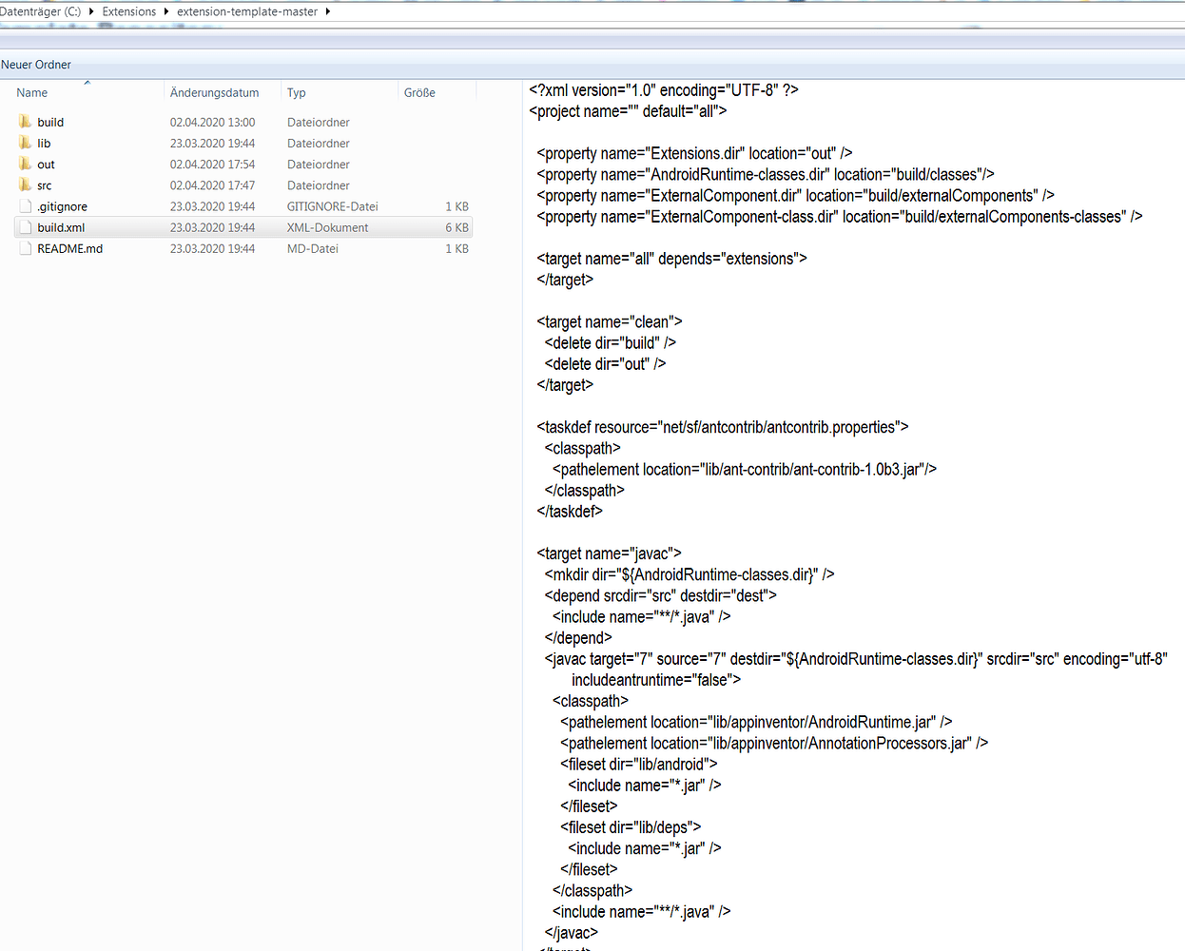Select the build.xml file name
Screen dimensions: 1185x951
tap(61, 227)
